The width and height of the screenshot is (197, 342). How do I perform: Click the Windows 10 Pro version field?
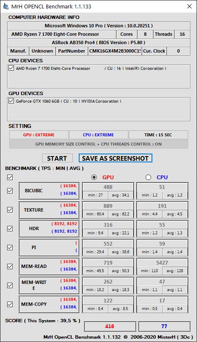(x=98, y=26)
